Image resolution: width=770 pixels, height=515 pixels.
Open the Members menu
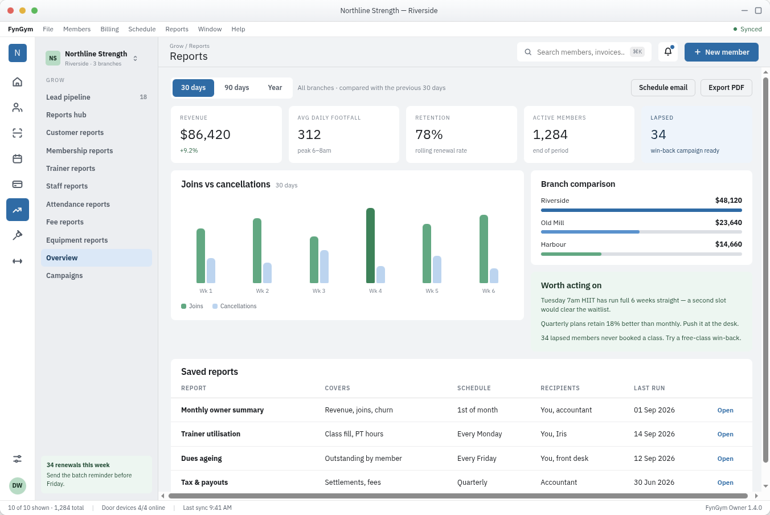(x=77, y=29)
